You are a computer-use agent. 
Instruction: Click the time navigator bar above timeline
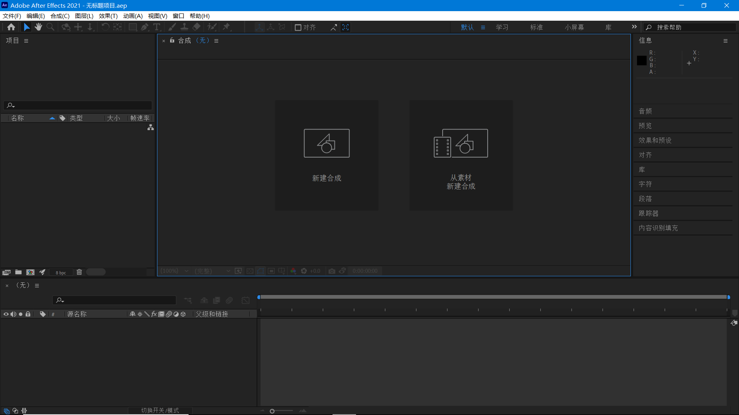493,297
